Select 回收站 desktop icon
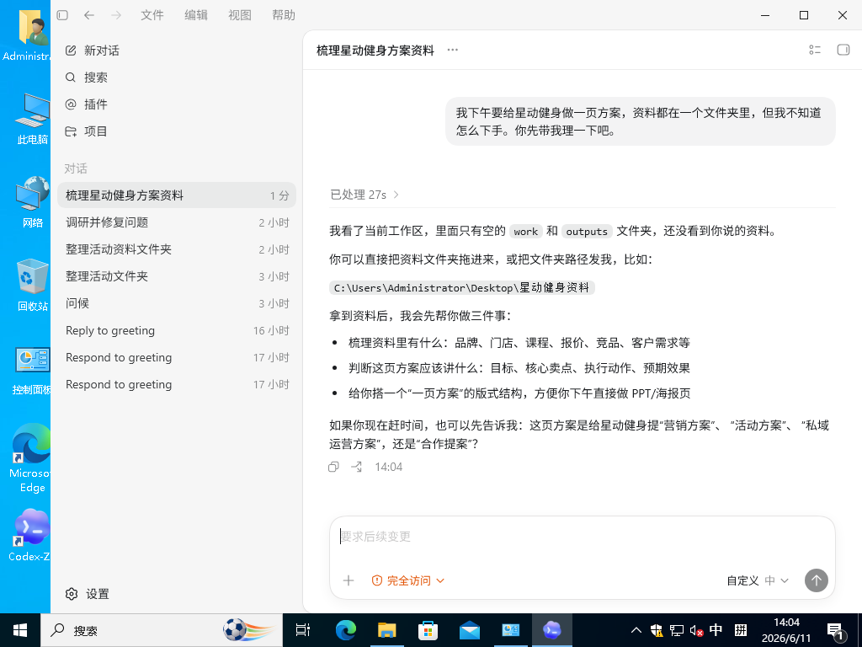 (33, 286)
